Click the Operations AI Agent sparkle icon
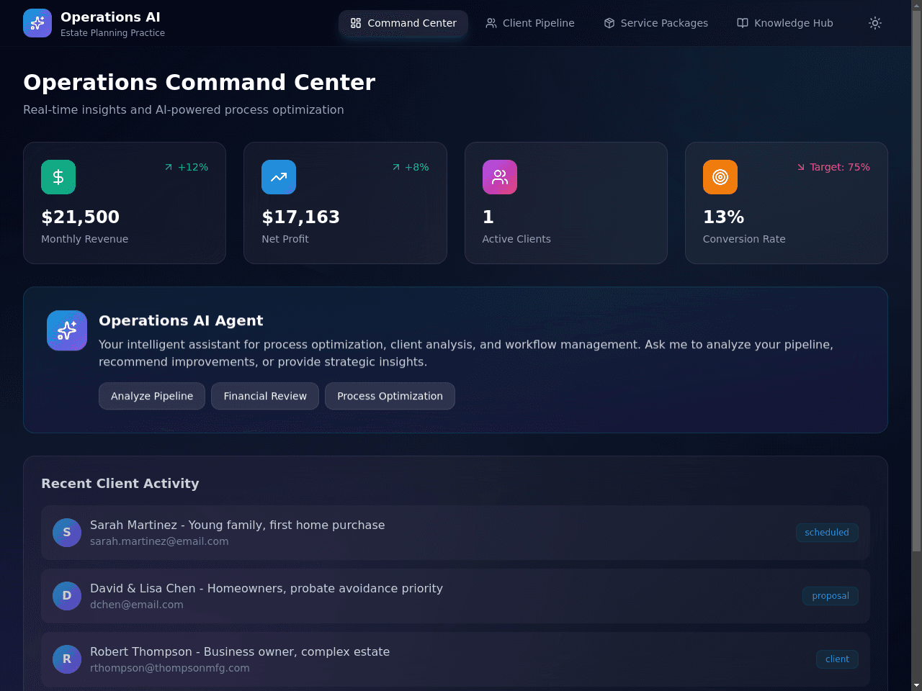 coord(67,330)
